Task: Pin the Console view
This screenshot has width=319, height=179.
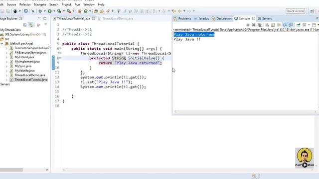Action: point(299,25)
